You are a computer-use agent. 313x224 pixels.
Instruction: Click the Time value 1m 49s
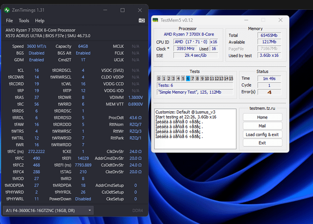(269, 79)
